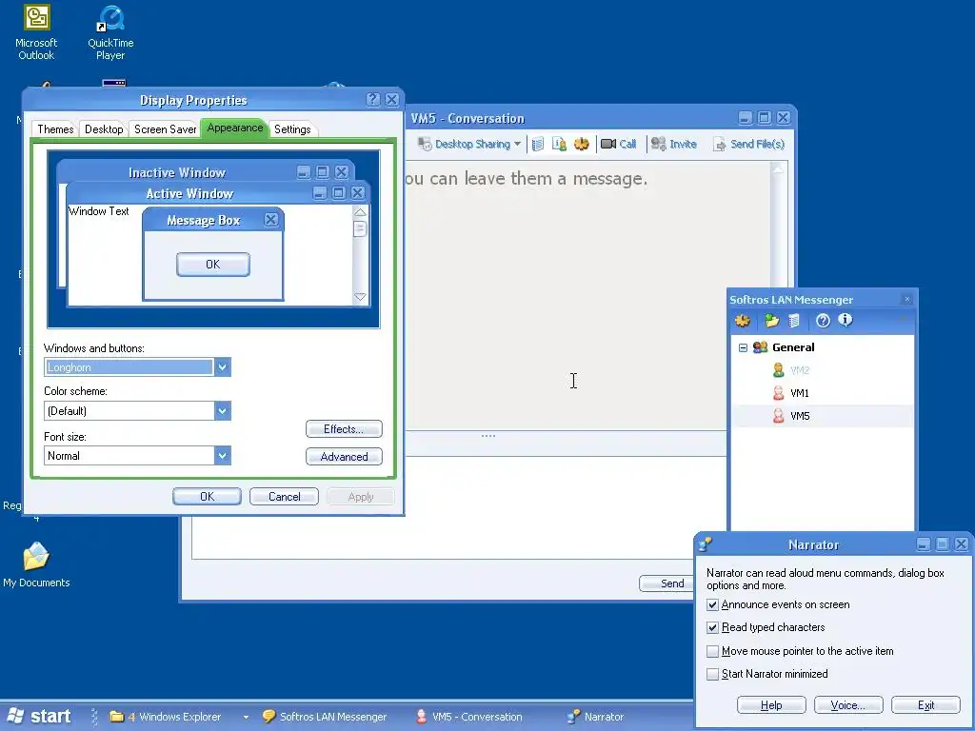Image resolution: width=975 pixels, height=731 pixels.
Task: Open Narrator Voice... settings
Action: tap(848, 705)
